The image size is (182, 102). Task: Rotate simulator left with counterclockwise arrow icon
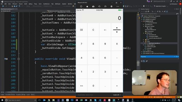coord(99,7)
